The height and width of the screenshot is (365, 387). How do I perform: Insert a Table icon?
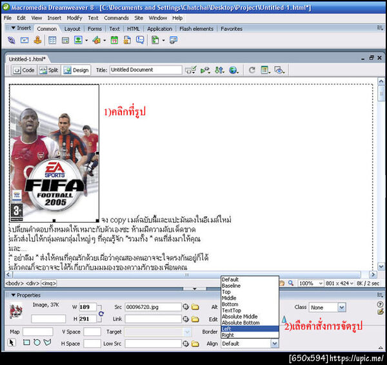pyautogui.click(x=52, y=40)
